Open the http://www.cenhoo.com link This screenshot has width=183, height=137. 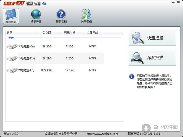[x=102, y=134]
